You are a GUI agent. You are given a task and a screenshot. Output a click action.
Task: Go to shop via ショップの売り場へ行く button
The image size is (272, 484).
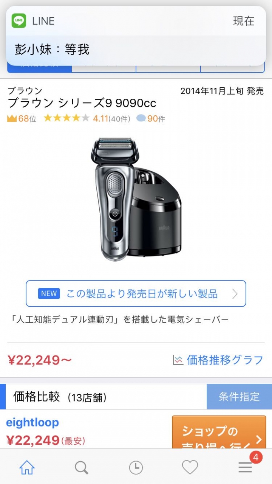219,432
